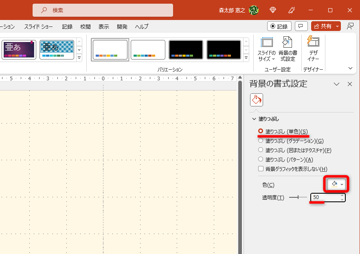Click the person share icon right of 共有

tap(350, 26)
